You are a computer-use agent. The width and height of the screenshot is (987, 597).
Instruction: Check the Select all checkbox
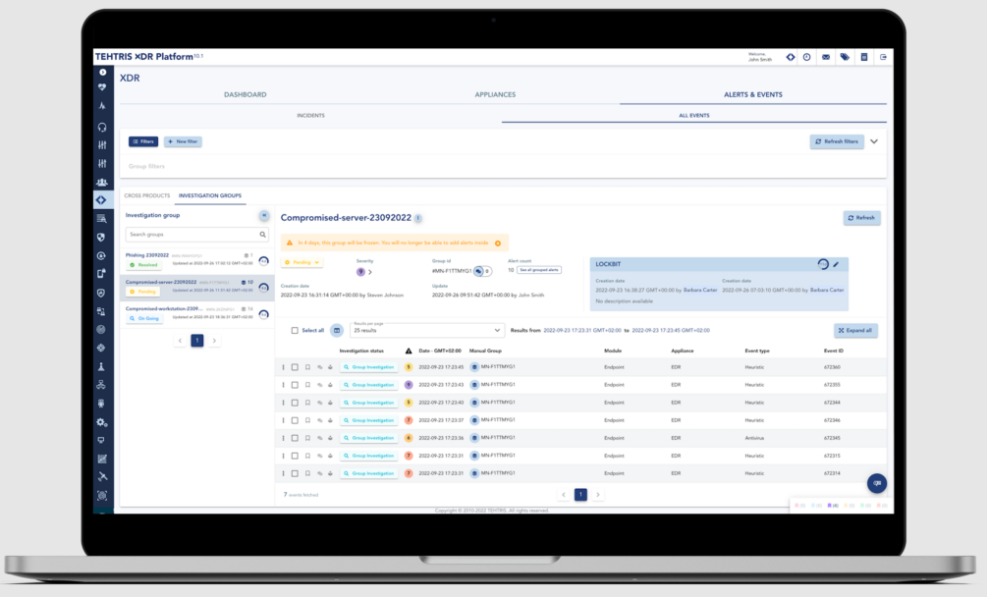click(295, 330)
